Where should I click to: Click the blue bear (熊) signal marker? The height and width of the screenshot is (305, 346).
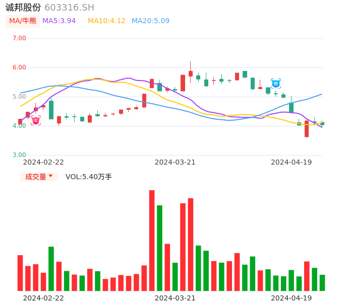tap(275, 84)
